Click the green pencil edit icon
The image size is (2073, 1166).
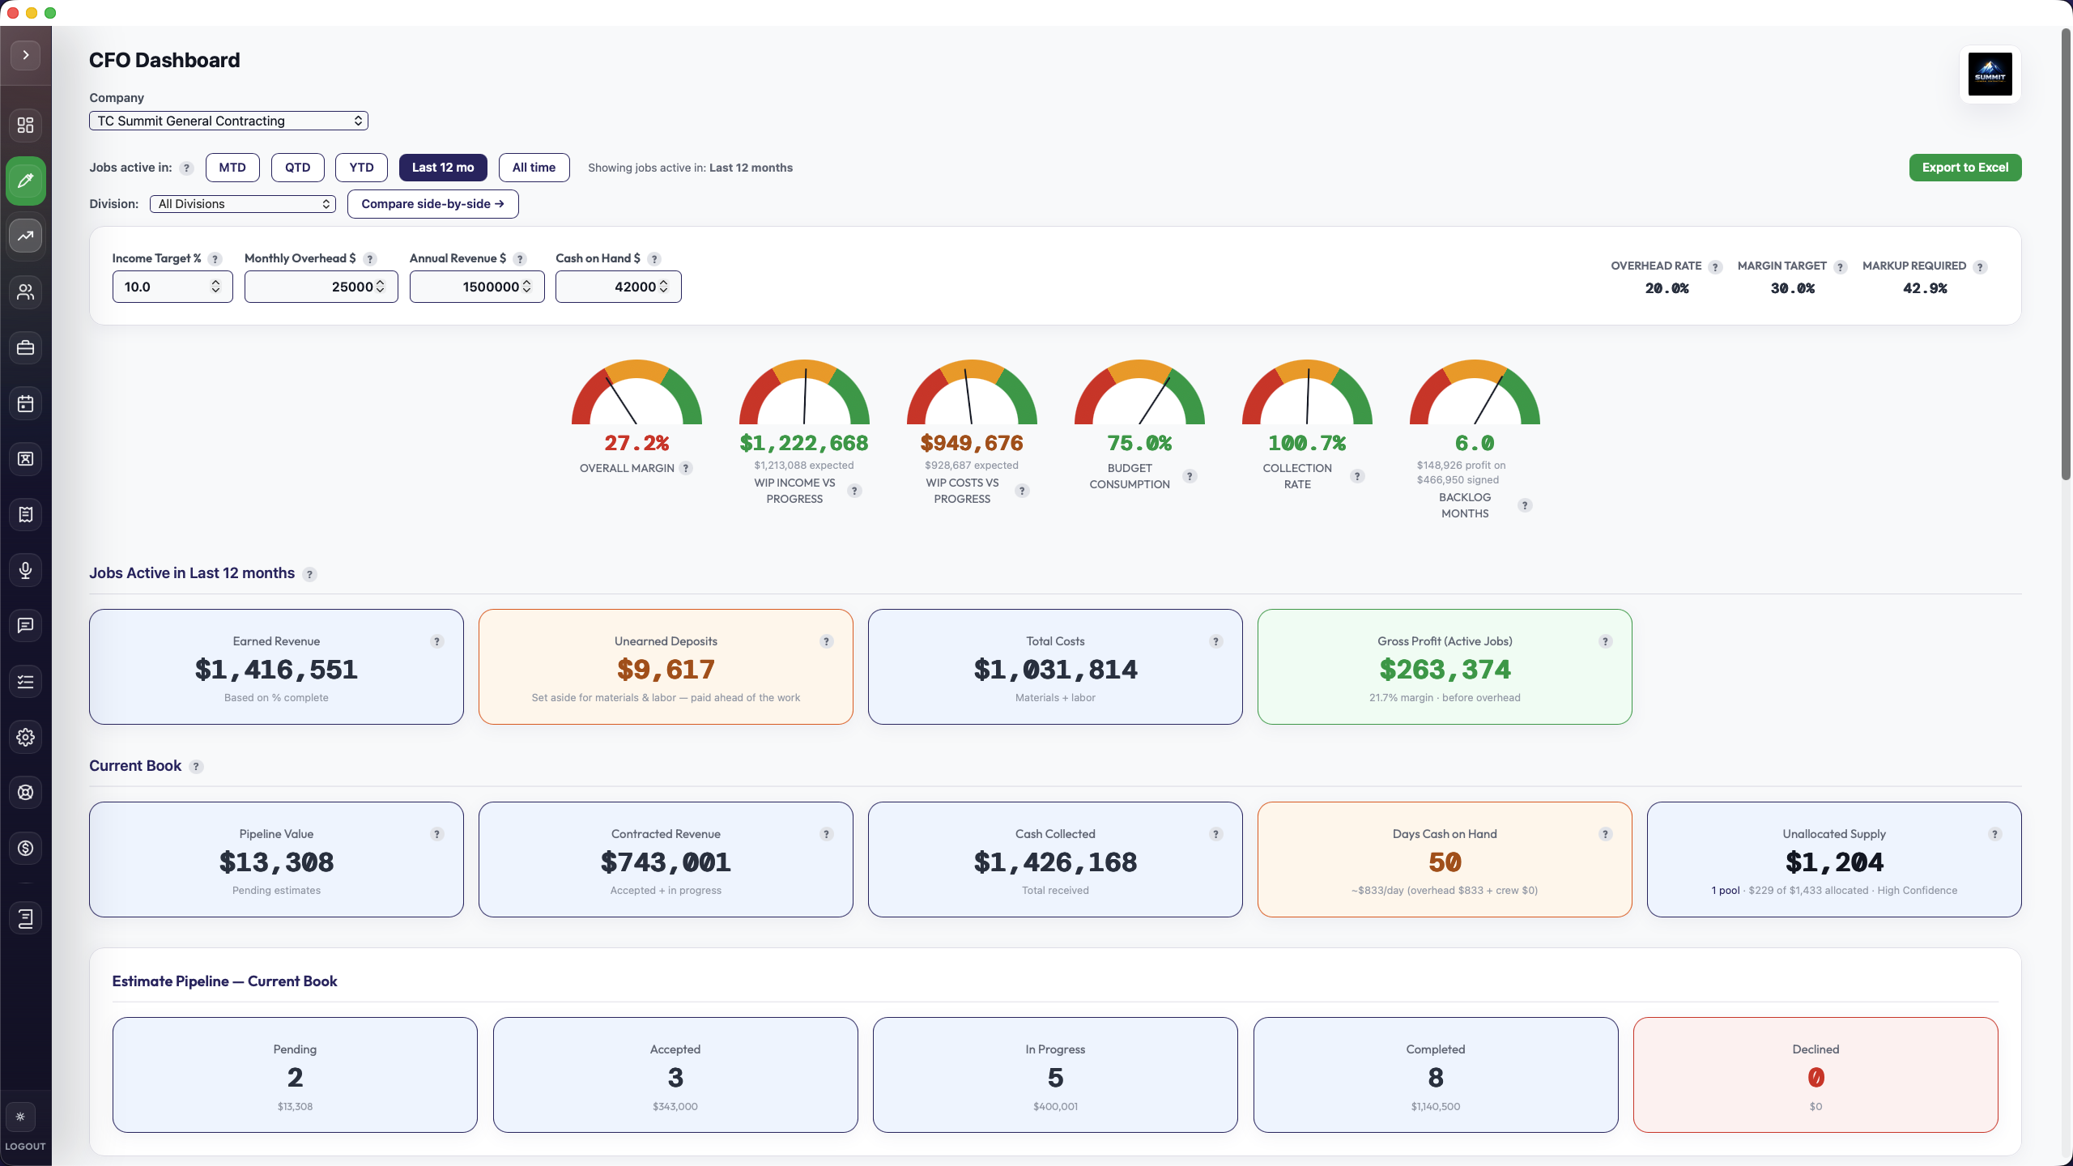coord(26,181)
